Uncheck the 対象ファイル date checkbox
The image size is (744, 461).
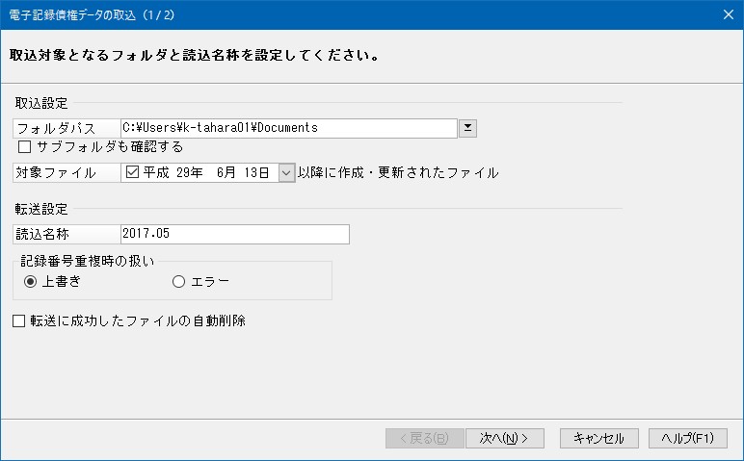pyautogui.click(x=133, y=173)
